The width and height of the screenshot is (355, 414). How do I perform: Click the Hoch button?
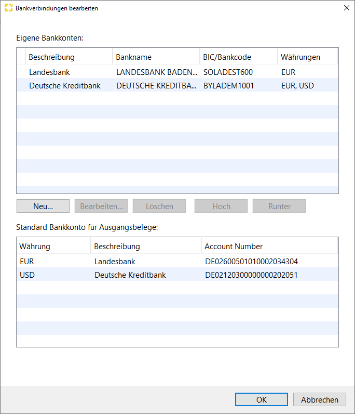pyautogui.click(x=221, y=206)
